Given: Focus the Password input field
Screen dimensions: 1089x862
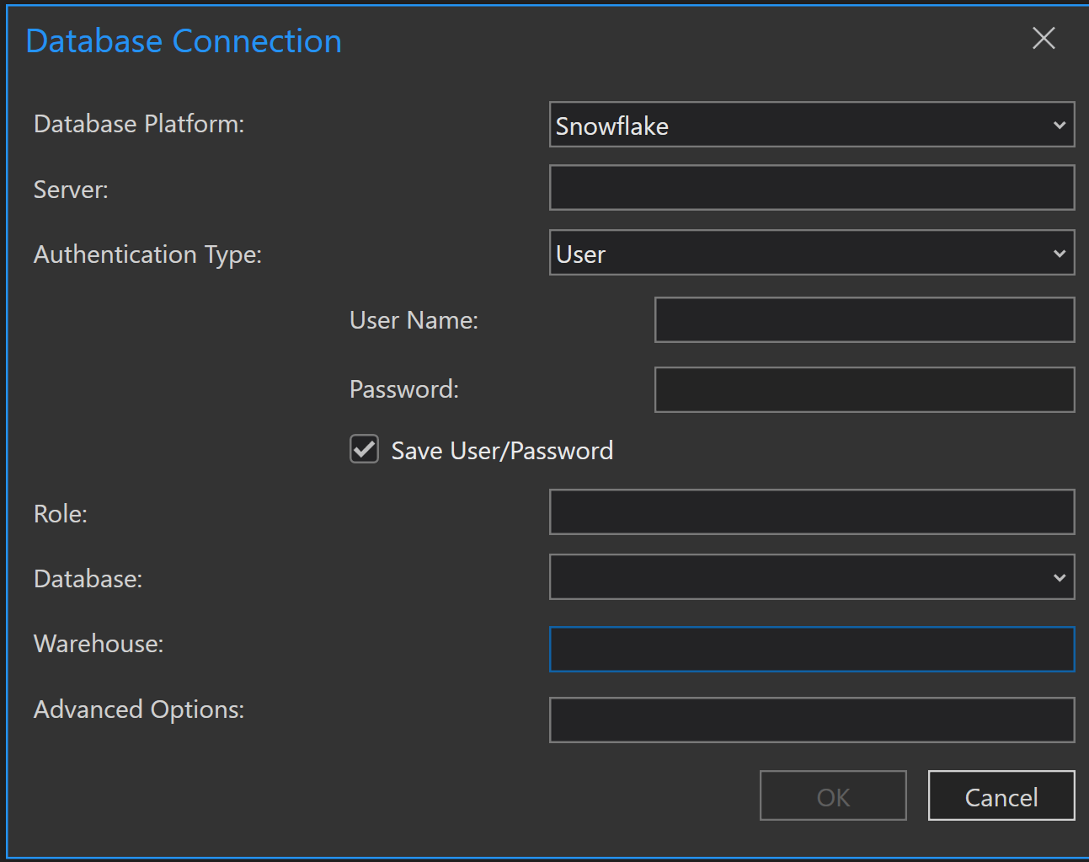Looking at the screenshot, I should pyautogui.click(x=864, y=389).
